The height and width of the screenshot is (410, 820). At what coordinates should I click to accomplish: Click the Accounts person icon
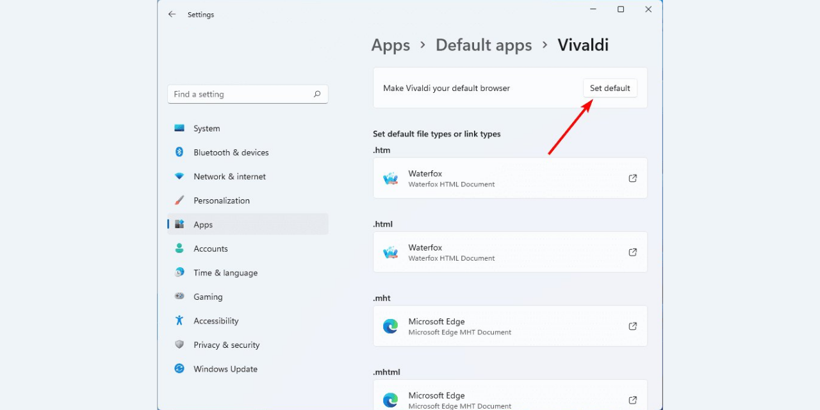(x=179, y=248)
